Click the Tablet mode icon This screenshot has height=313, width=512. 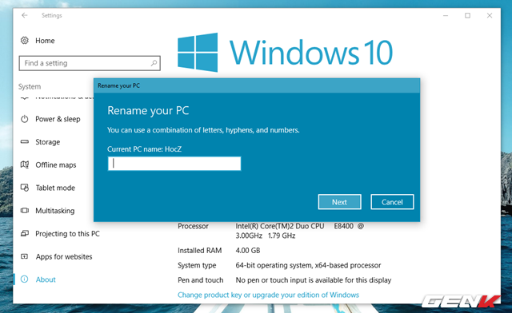(25, 188)
